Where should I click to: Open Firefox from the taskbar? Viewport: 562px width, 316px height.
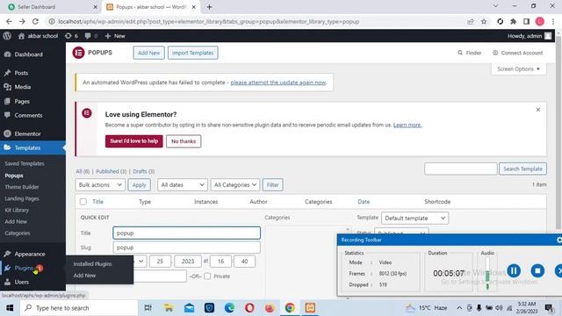pyautogui.click(x=270, y=308)
